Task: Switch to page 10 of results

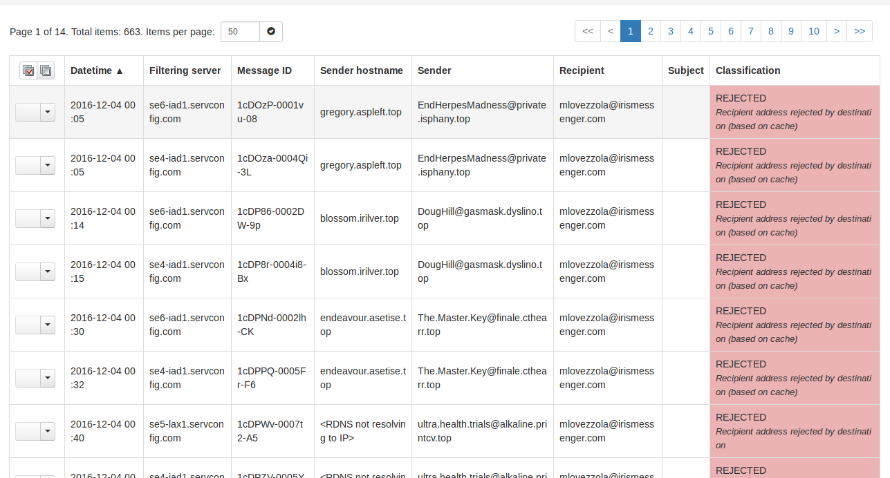Action: (814, 31)
